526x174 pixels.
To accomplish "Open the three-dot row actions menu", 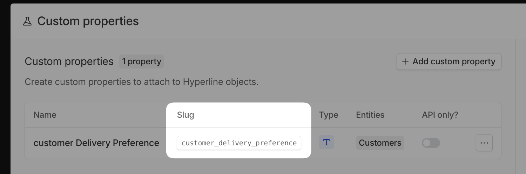I will [484, 143].
